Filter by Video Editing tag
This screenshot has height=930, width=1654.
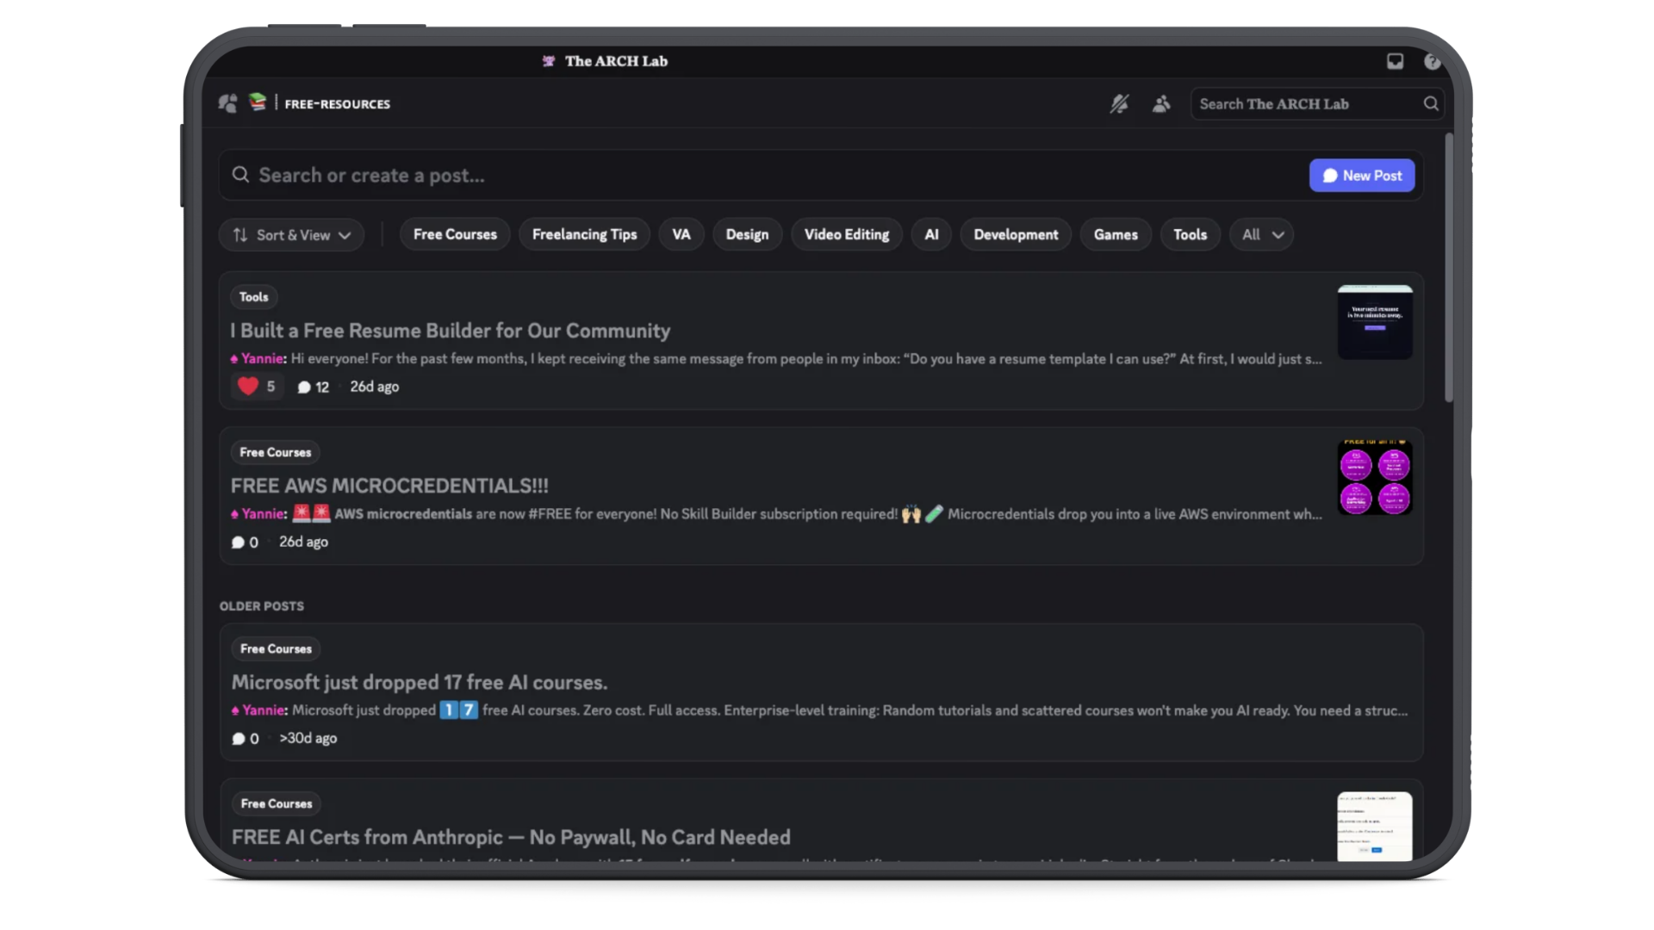click(x=847, y=235)
